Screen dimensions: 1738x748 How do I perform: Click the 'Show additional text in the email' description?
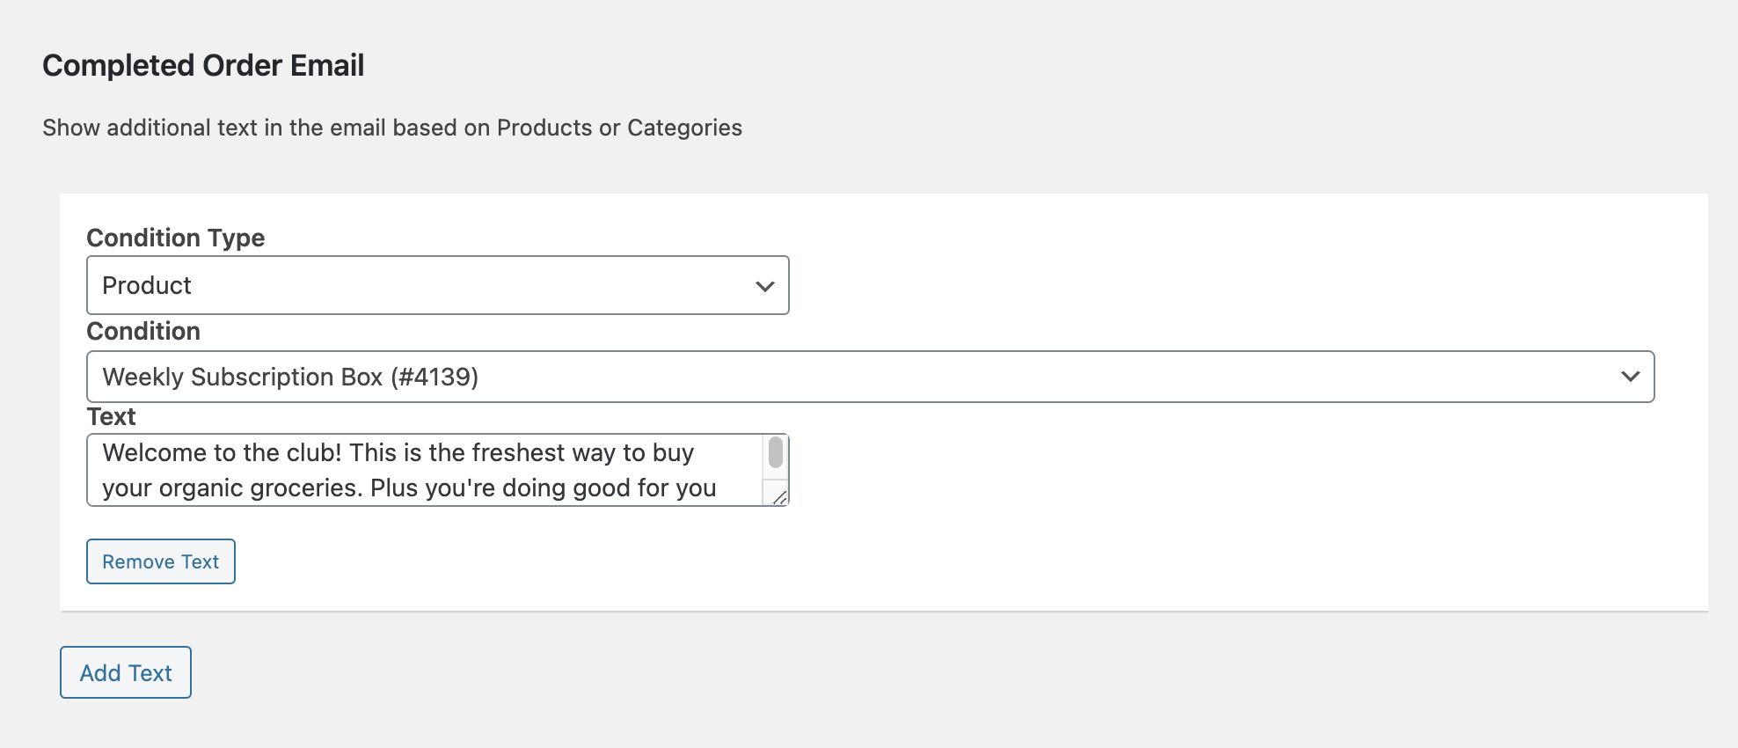pyautogui.click(x=392, y=128)
